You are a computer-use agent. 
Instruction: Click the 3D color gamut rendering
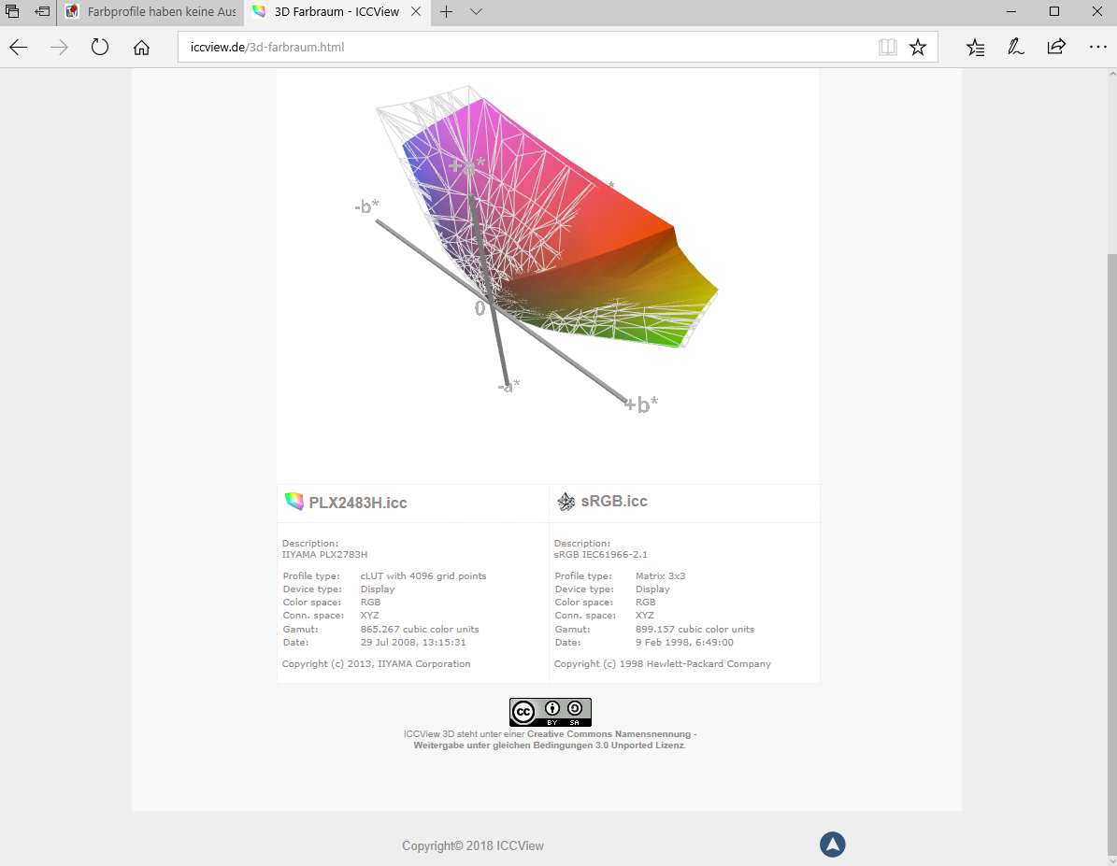(561, 234)
